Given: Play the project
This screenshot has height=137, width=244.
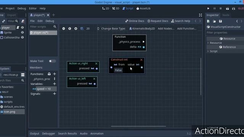Looking at the screenshot, I should pos(208,8).
